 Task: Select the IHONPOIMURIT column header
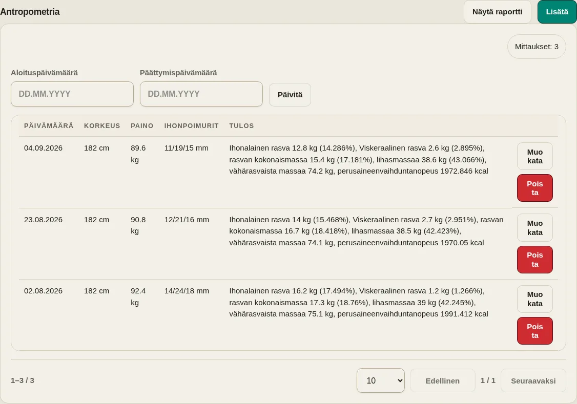point(191,126)
